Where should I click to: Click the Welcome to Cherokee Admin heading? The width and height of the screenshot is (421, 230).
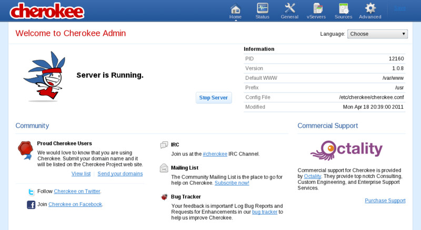[71, 33]
